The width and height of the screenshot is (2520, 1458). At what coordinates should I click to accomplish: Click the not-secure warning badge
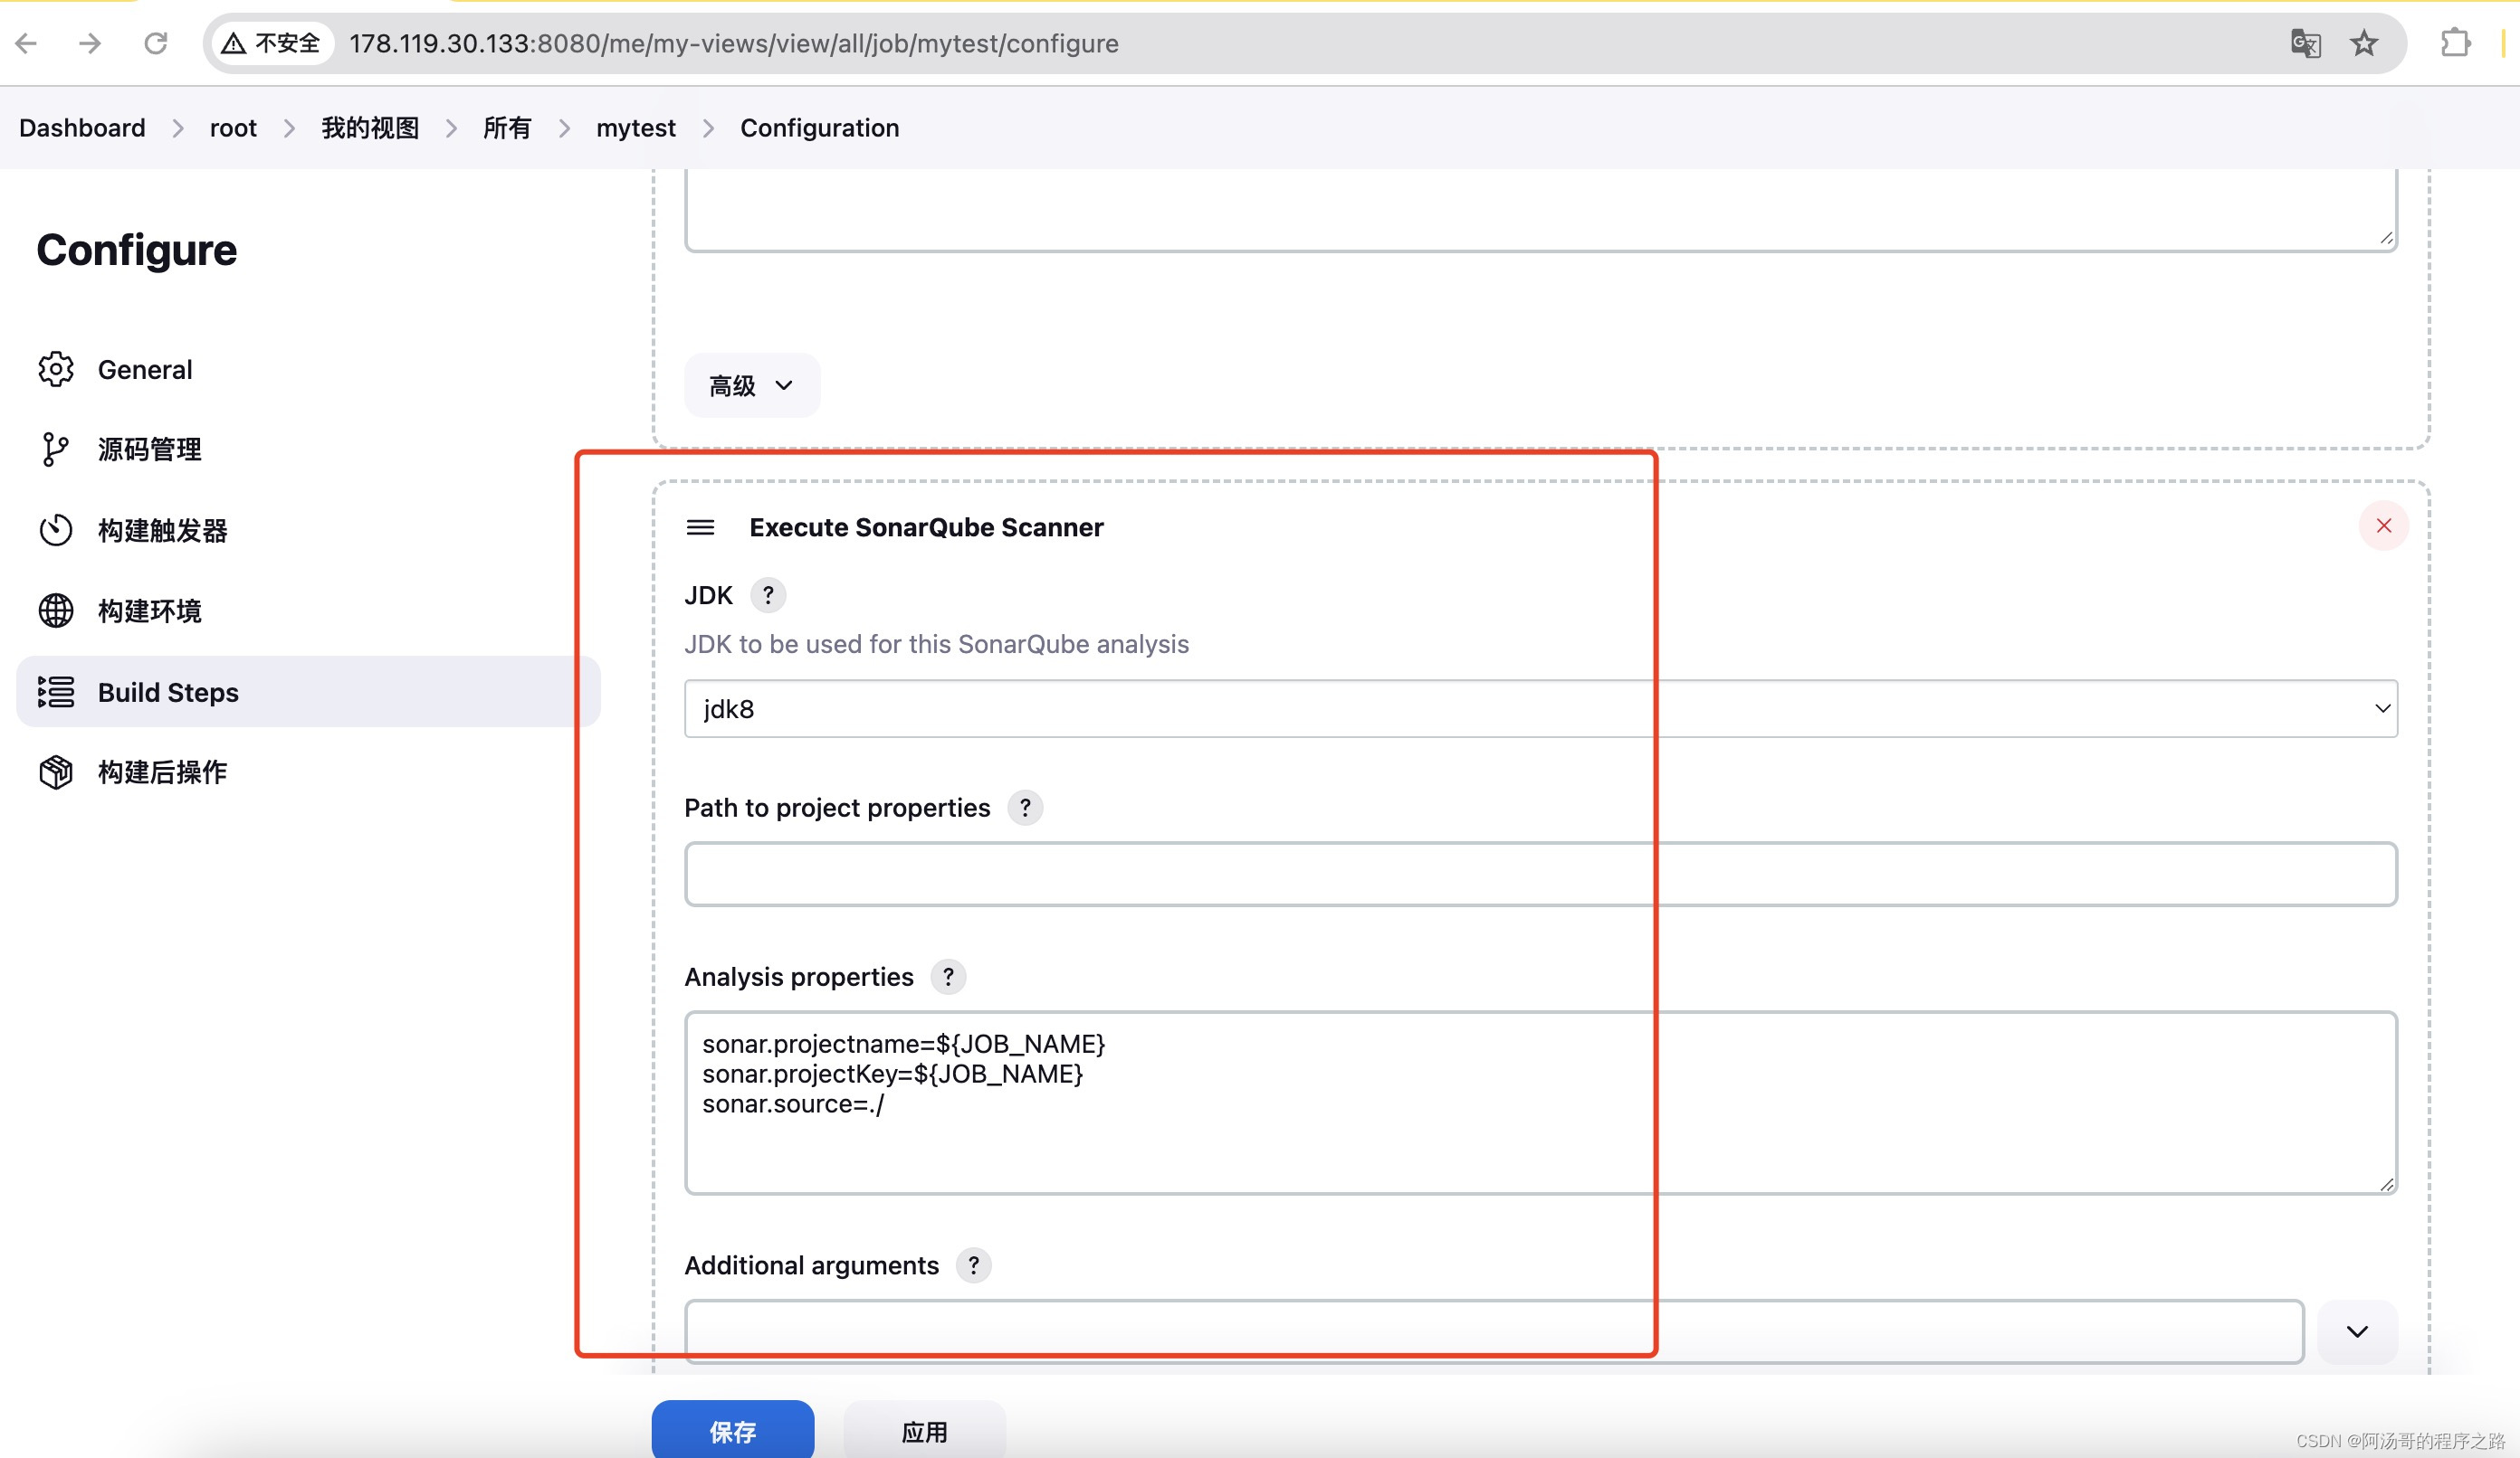[273, 43]
